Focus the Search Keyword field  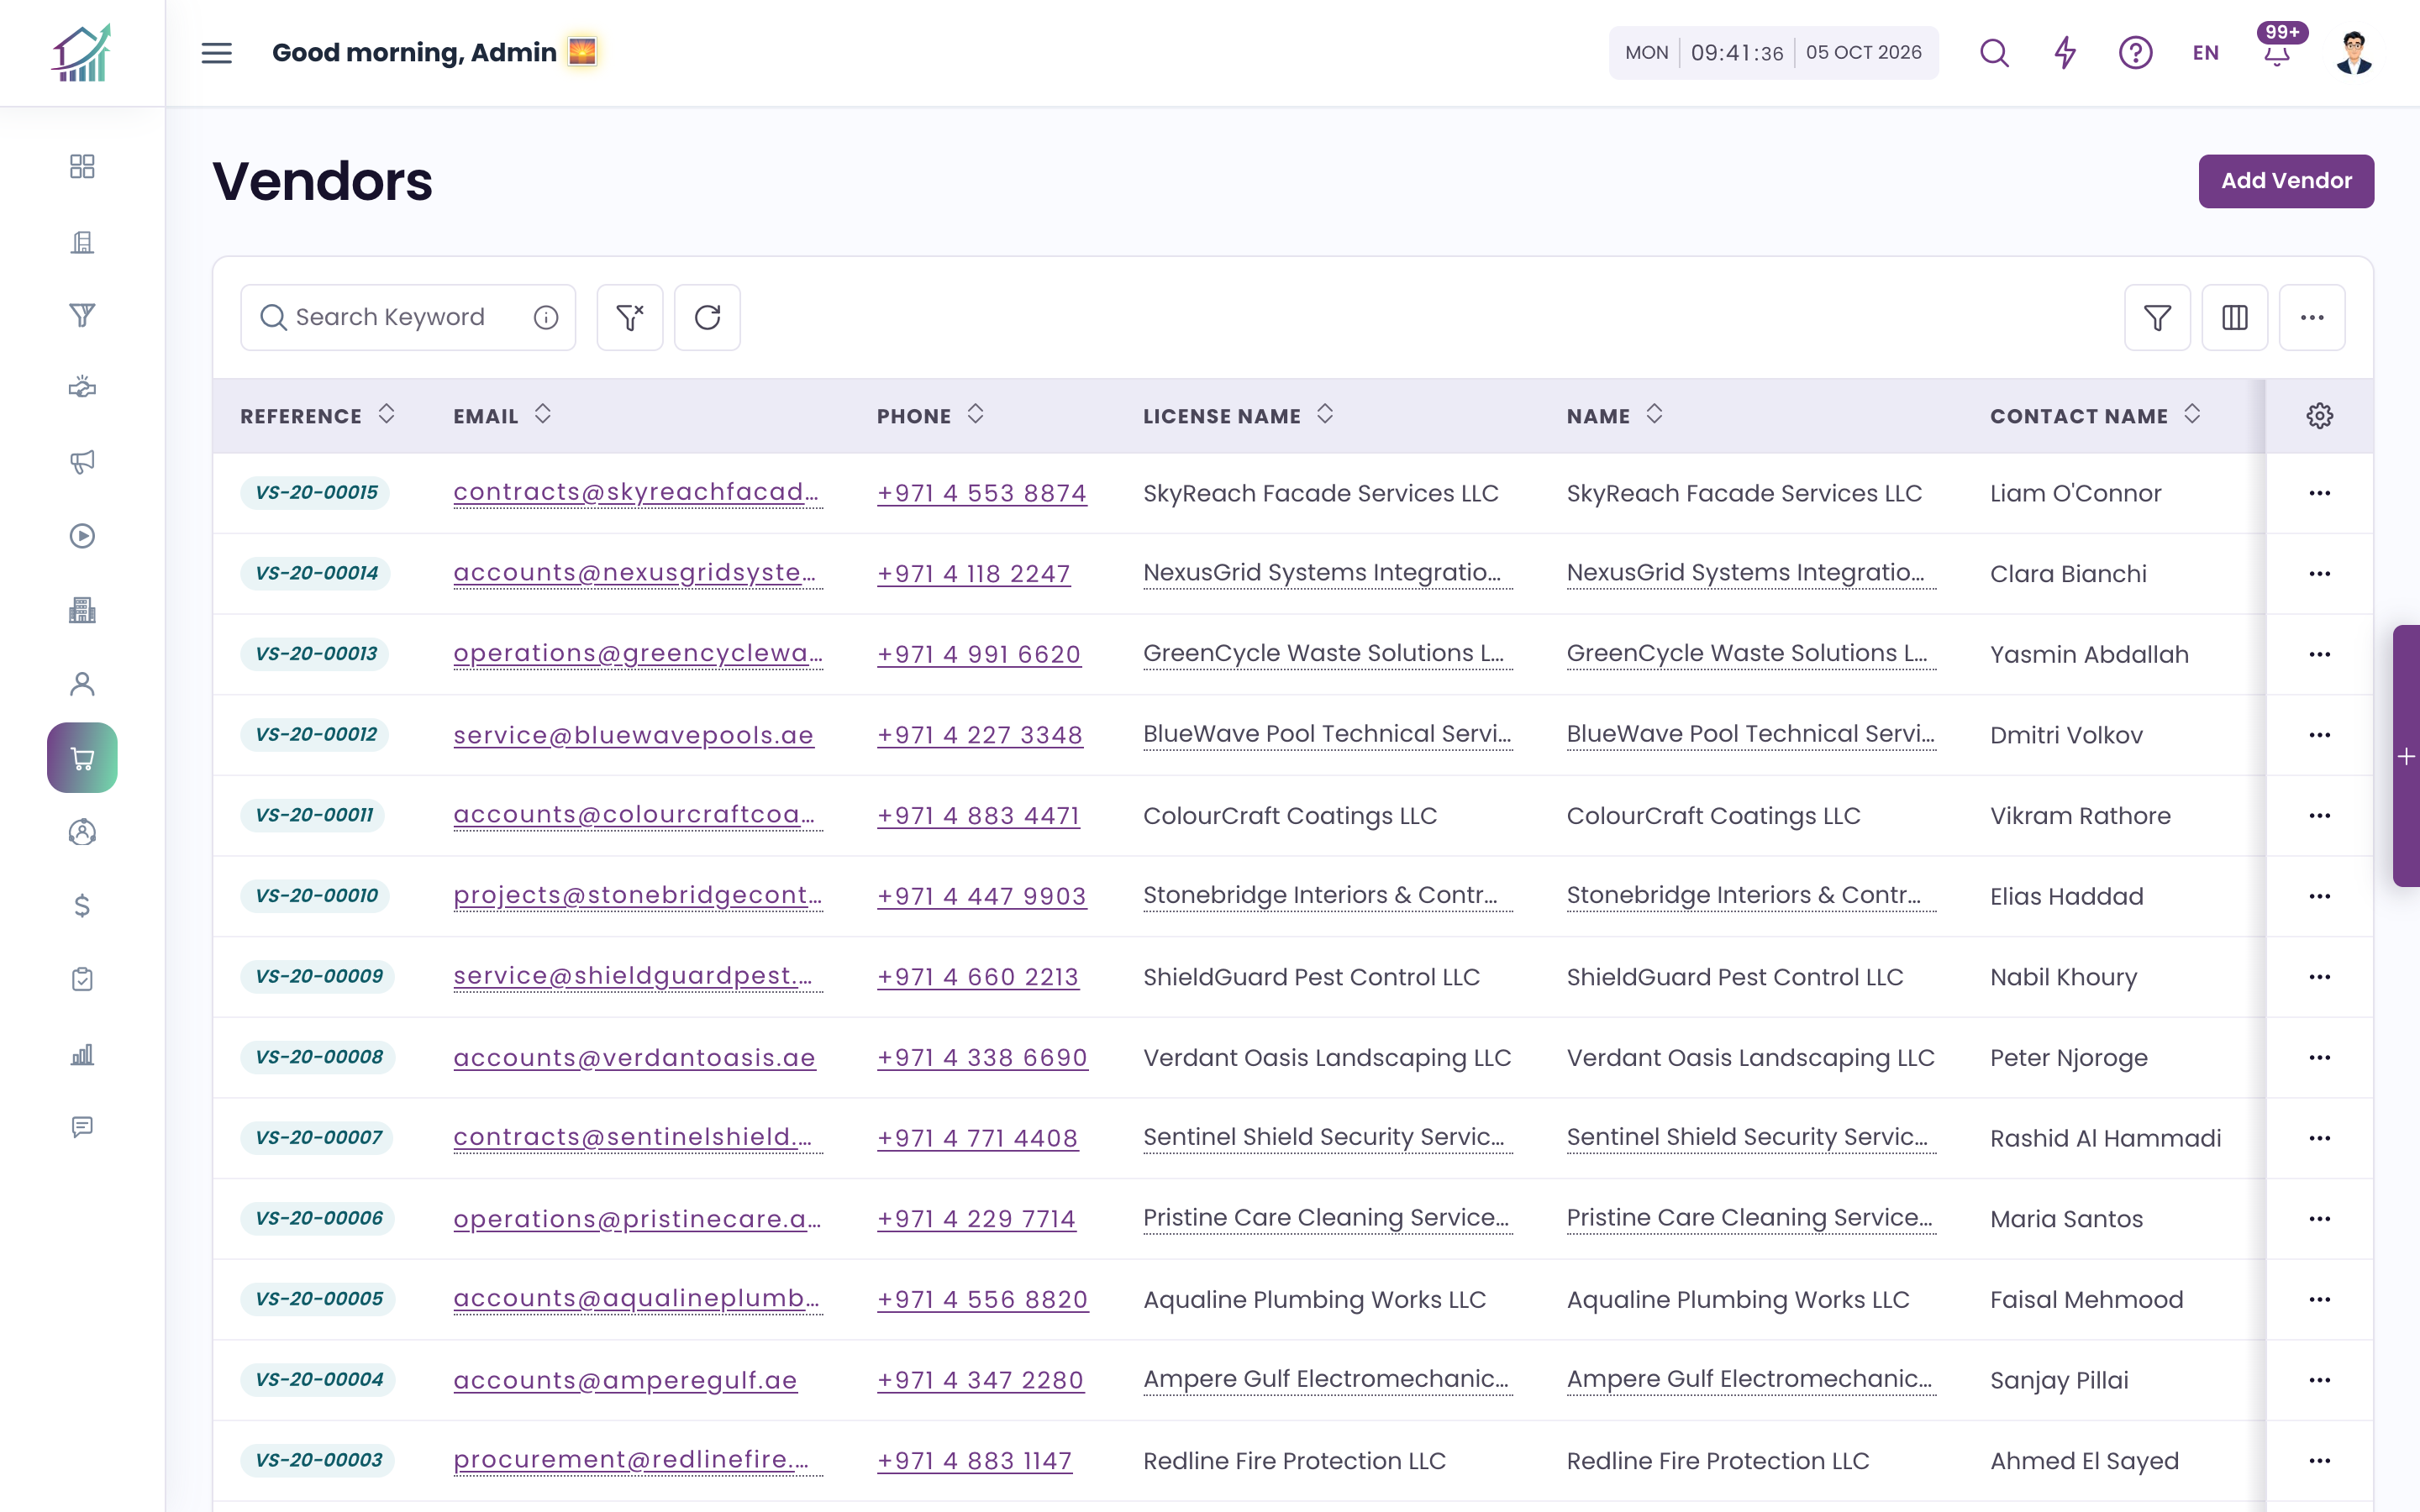pyautogui.click(x=408, y=317)
